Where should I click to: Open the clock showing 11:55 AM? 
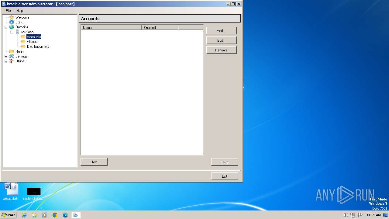374,215
